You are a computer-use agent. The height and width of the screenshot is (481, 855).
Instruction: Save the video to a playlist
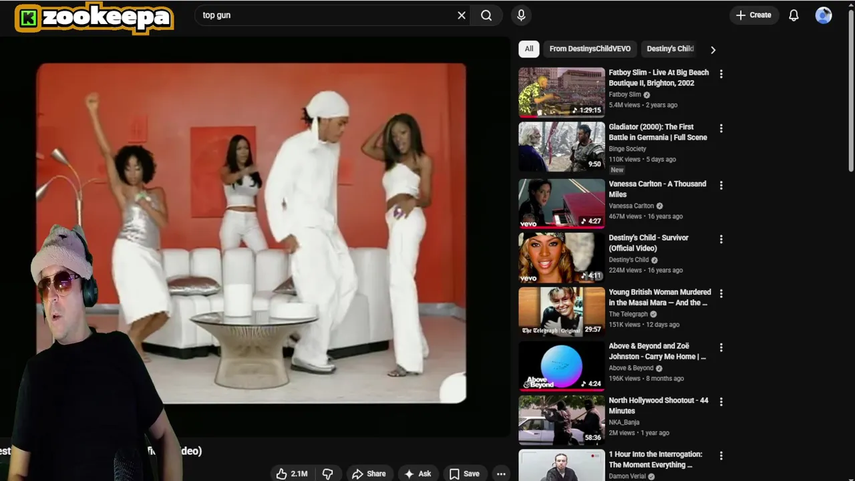coord(464,474)
